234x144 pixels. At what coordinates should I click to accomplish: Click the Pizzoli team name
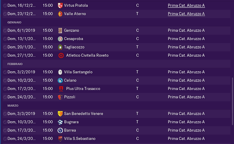[69, 97]
